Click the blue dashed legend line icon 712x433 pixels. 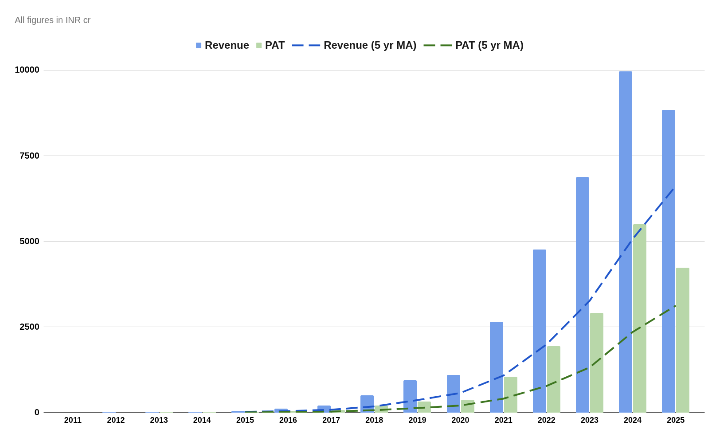(x=306, y=45)
